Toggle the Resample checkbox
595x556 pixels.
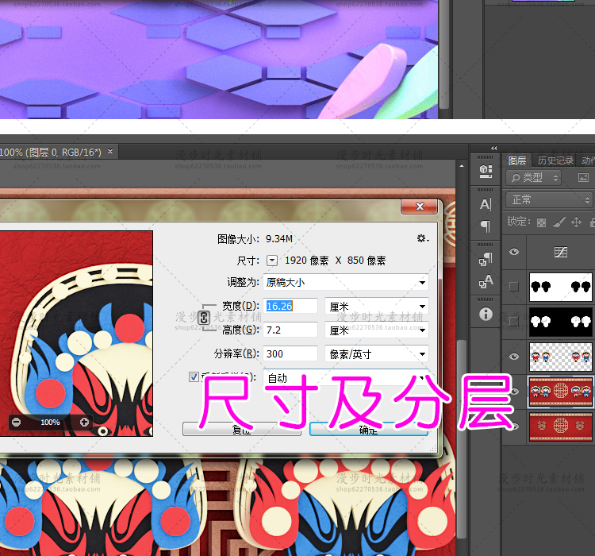tap(194, 377)
